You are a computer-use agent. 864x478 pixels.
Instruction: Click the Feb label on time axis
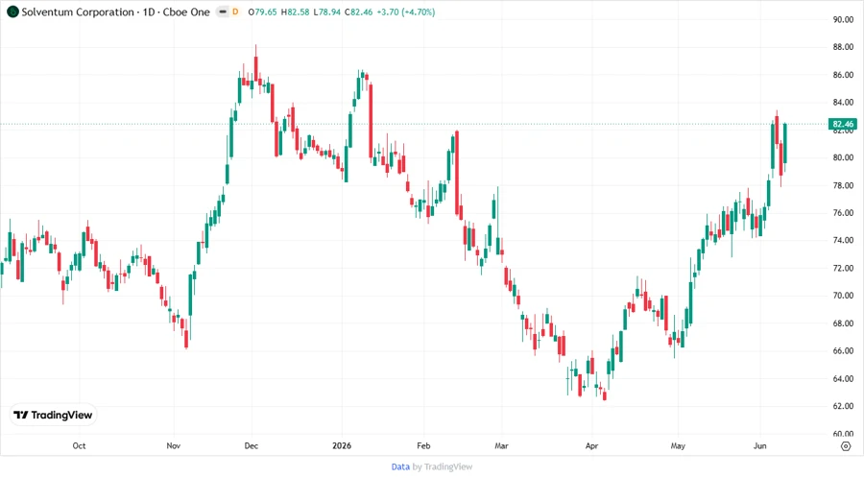(423, 445)
